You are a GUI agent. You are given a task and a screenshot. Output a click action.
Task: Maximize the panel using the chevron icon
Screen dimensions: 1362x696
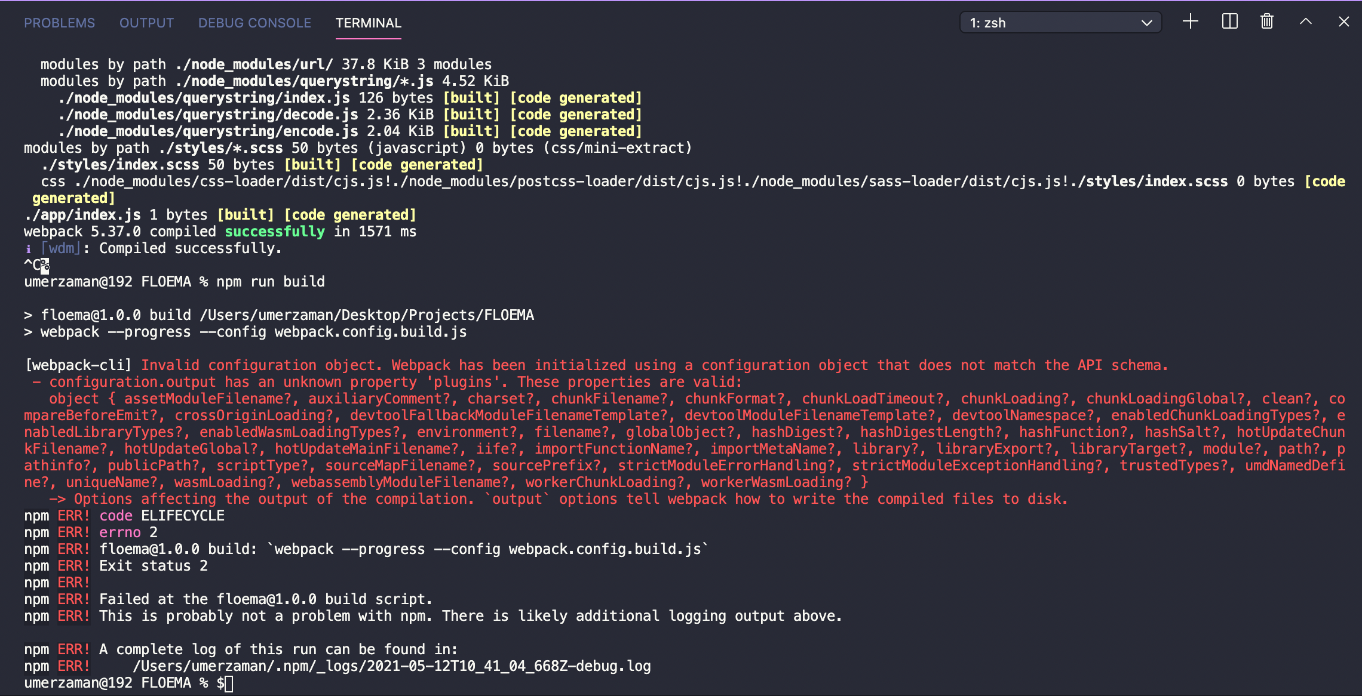[1305, 21]
